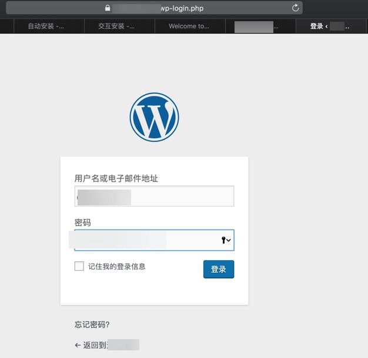
Task: Focus the 密码 input field
Action: click(154, 240)
